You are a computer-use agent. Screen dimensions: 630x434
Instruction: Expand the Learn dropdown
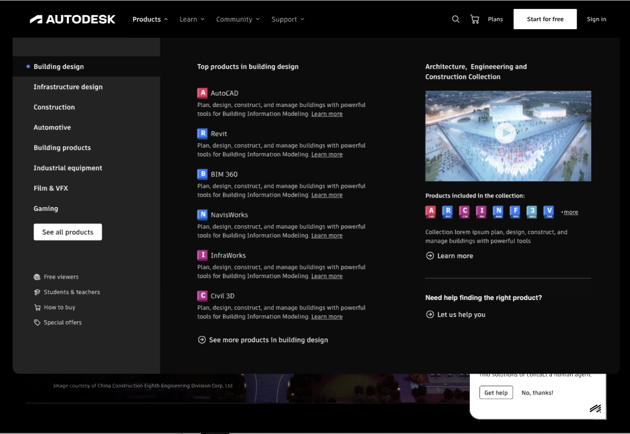point(192,19)
